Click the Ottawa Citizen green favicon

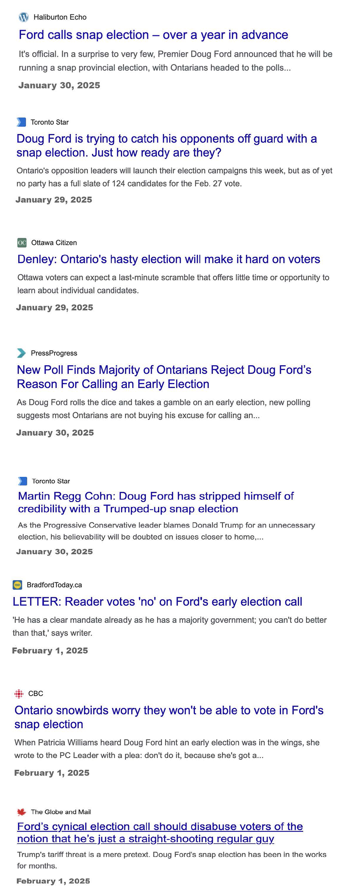22,243
